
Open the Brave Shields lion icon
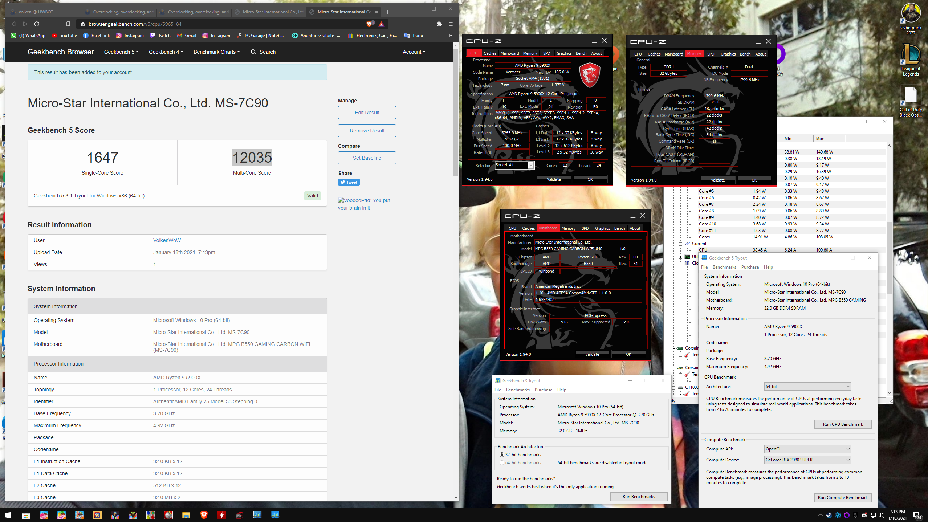[370, 24]
